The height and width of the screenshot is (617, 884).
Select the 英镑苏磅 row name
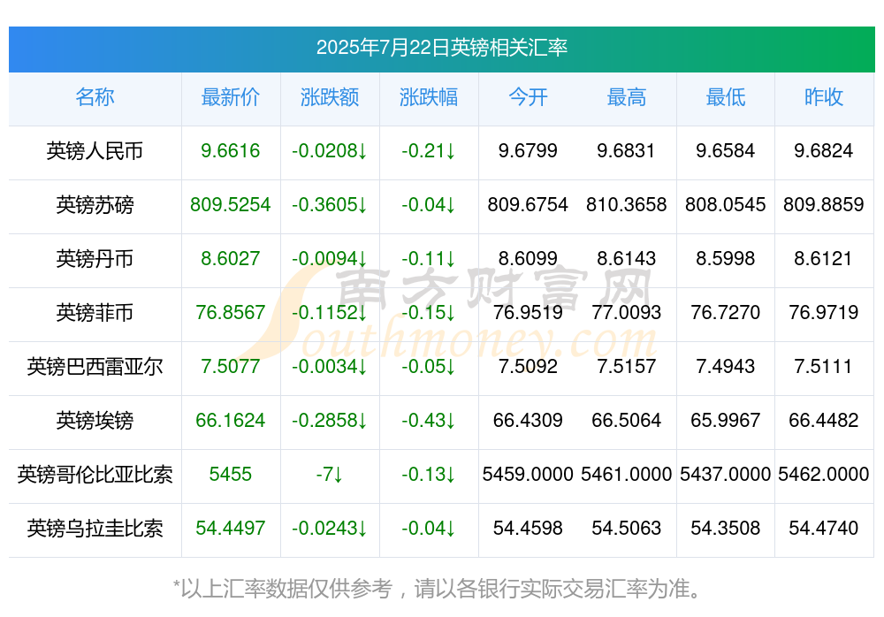[x=95, y=205]
